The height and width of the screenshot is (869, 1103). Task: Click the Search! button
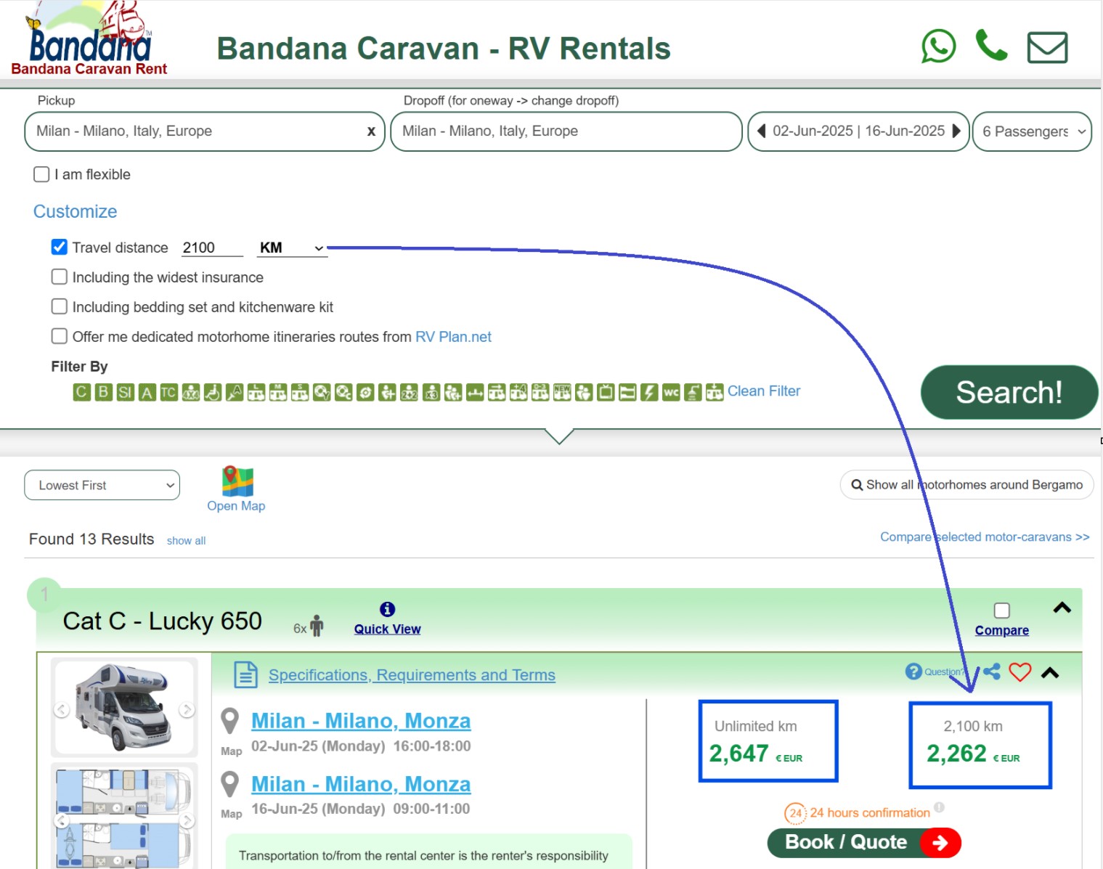[1009, 392]
